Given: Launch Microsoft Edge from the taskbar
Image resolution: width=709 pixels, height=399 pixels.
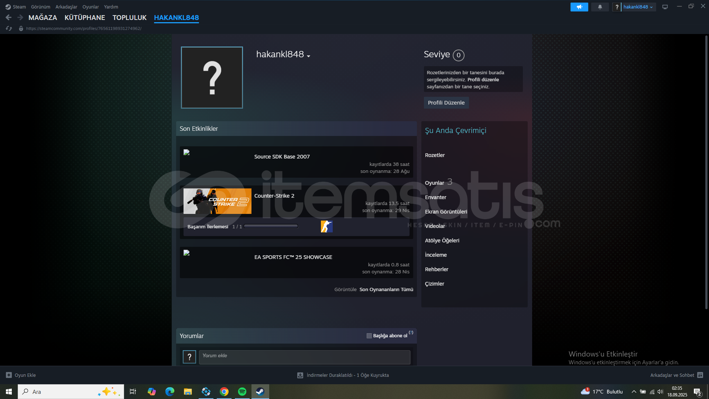Looking at the screenshot, I should point(170,392).
